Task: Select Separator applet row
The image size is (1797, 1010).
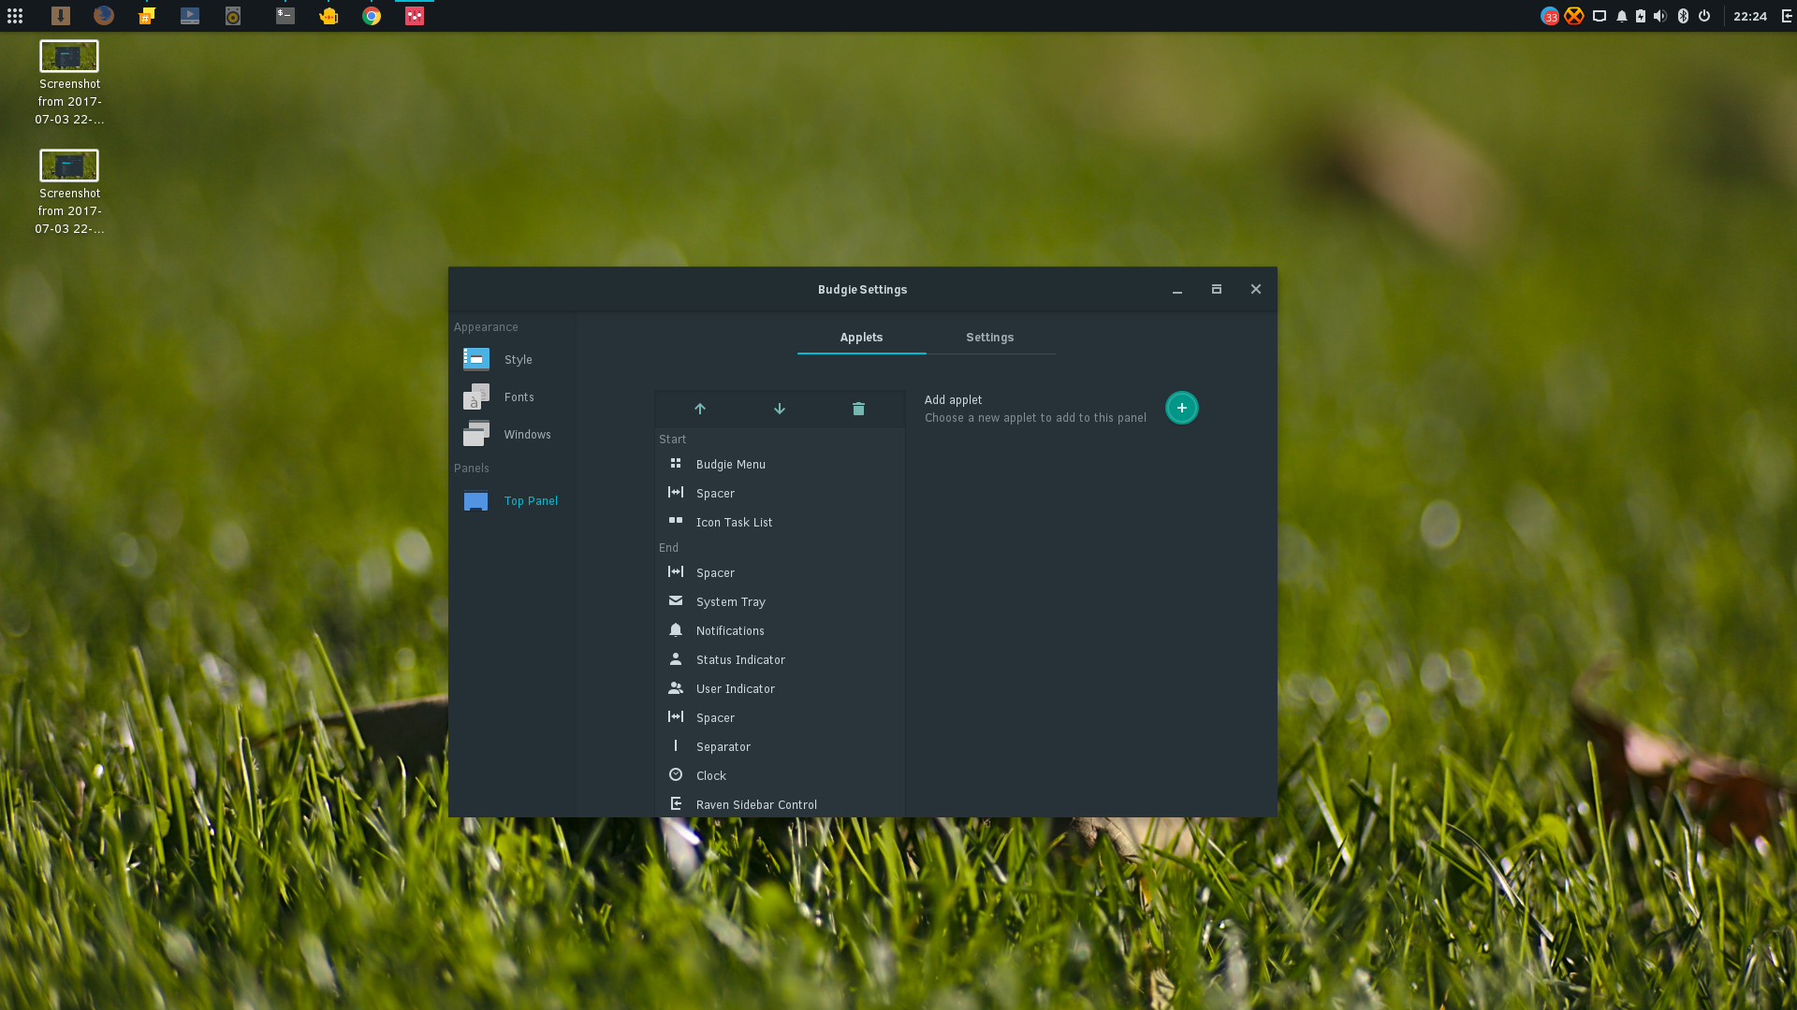Action: pos(780,747)
